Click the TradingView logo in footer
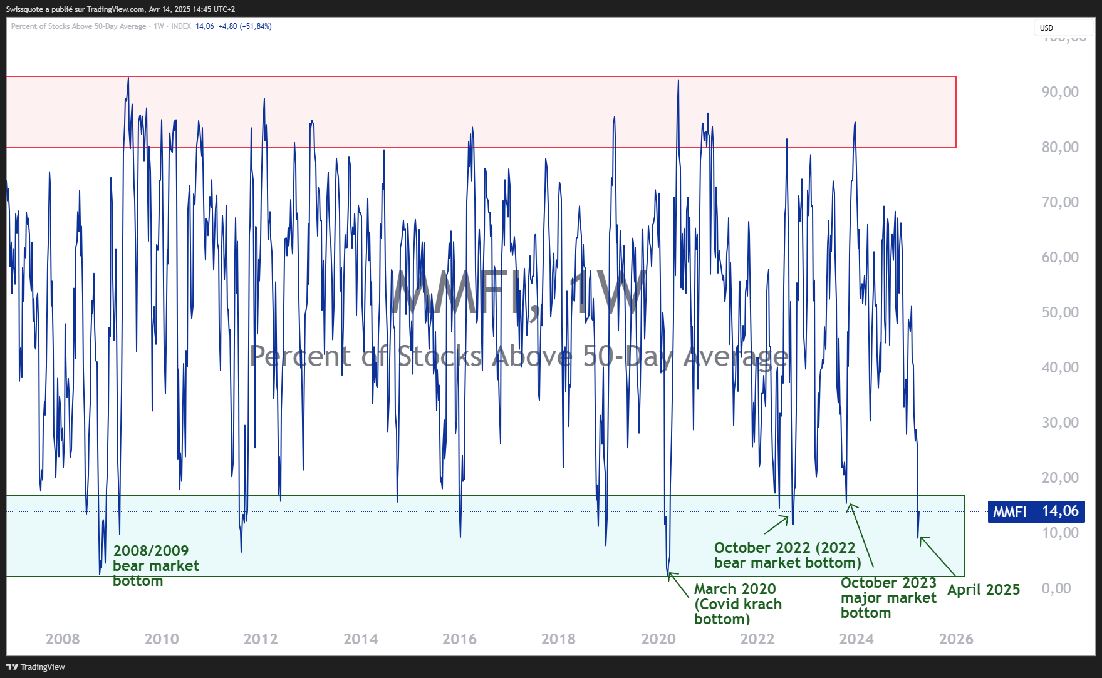 pos(36,667)
